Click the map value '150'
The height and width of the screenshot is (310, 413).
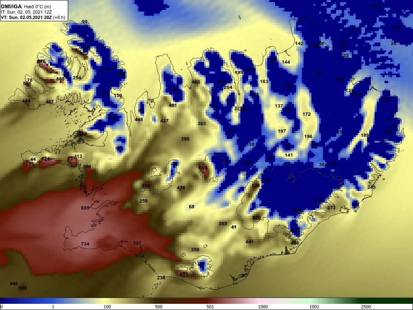118,95
